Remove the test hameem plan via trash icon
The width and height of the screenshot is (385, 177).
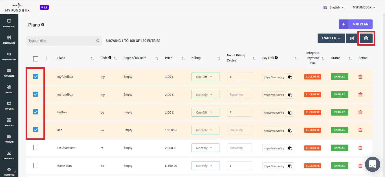[x=360, y=148]
